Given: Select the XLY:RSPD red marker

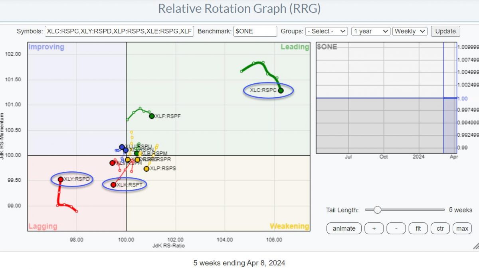Looking at the screenshot, I should (61, 179).
